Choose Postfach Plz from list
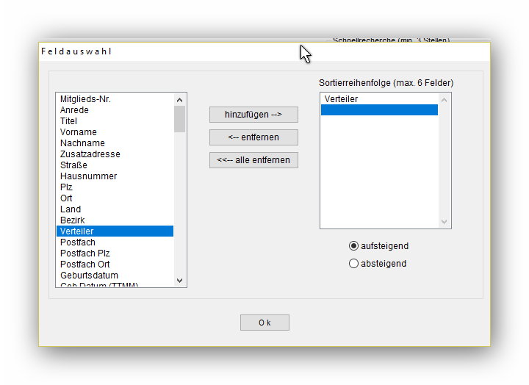This screenshot has width=529, height=385. pos(84,253)
